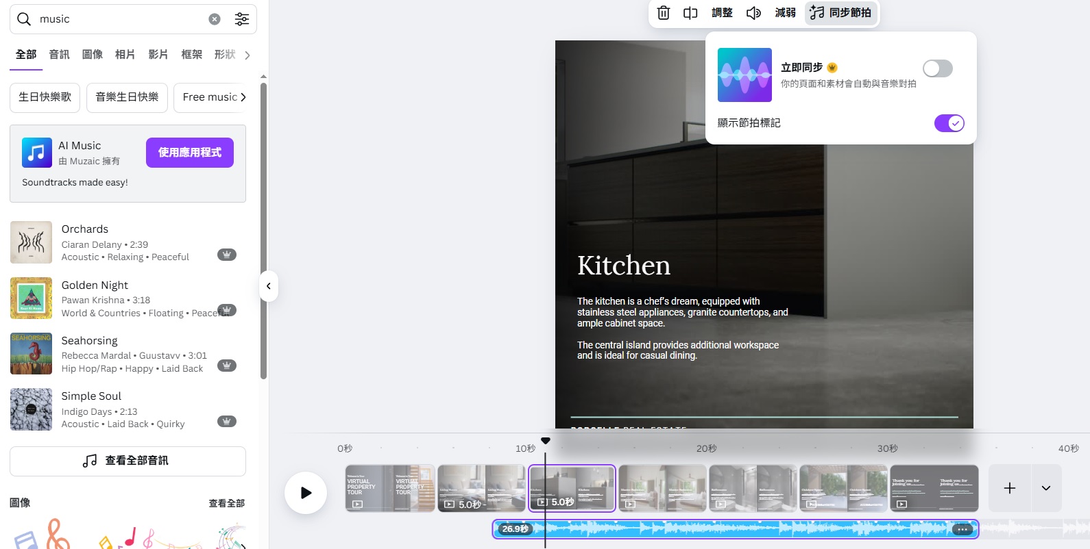Select the Virtual Property Tour page thumbnail
Image resolution: width=1090 pixels, height=549 pixels.
390,488
